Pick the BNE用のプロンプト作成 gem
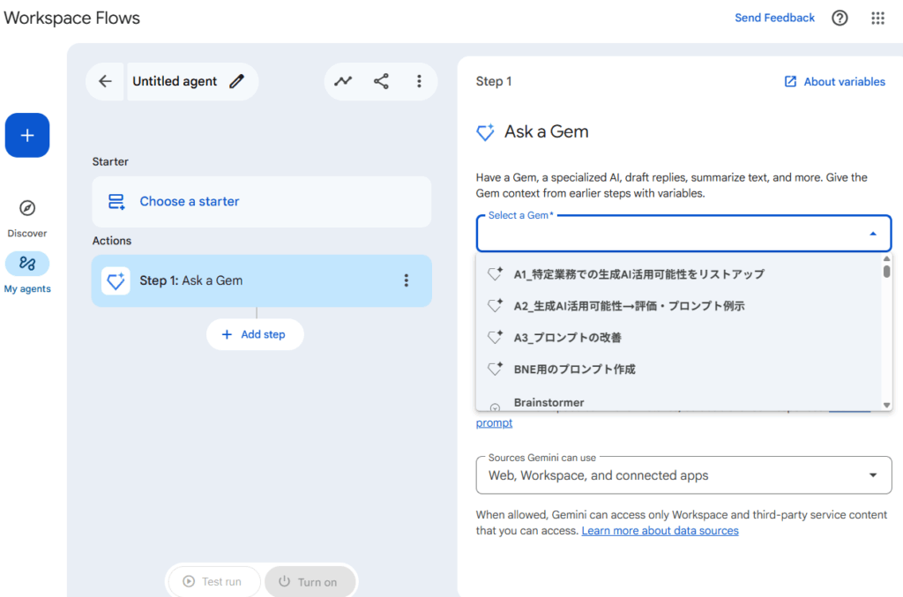This screenshot has height=597, width=903. [574, 369]
